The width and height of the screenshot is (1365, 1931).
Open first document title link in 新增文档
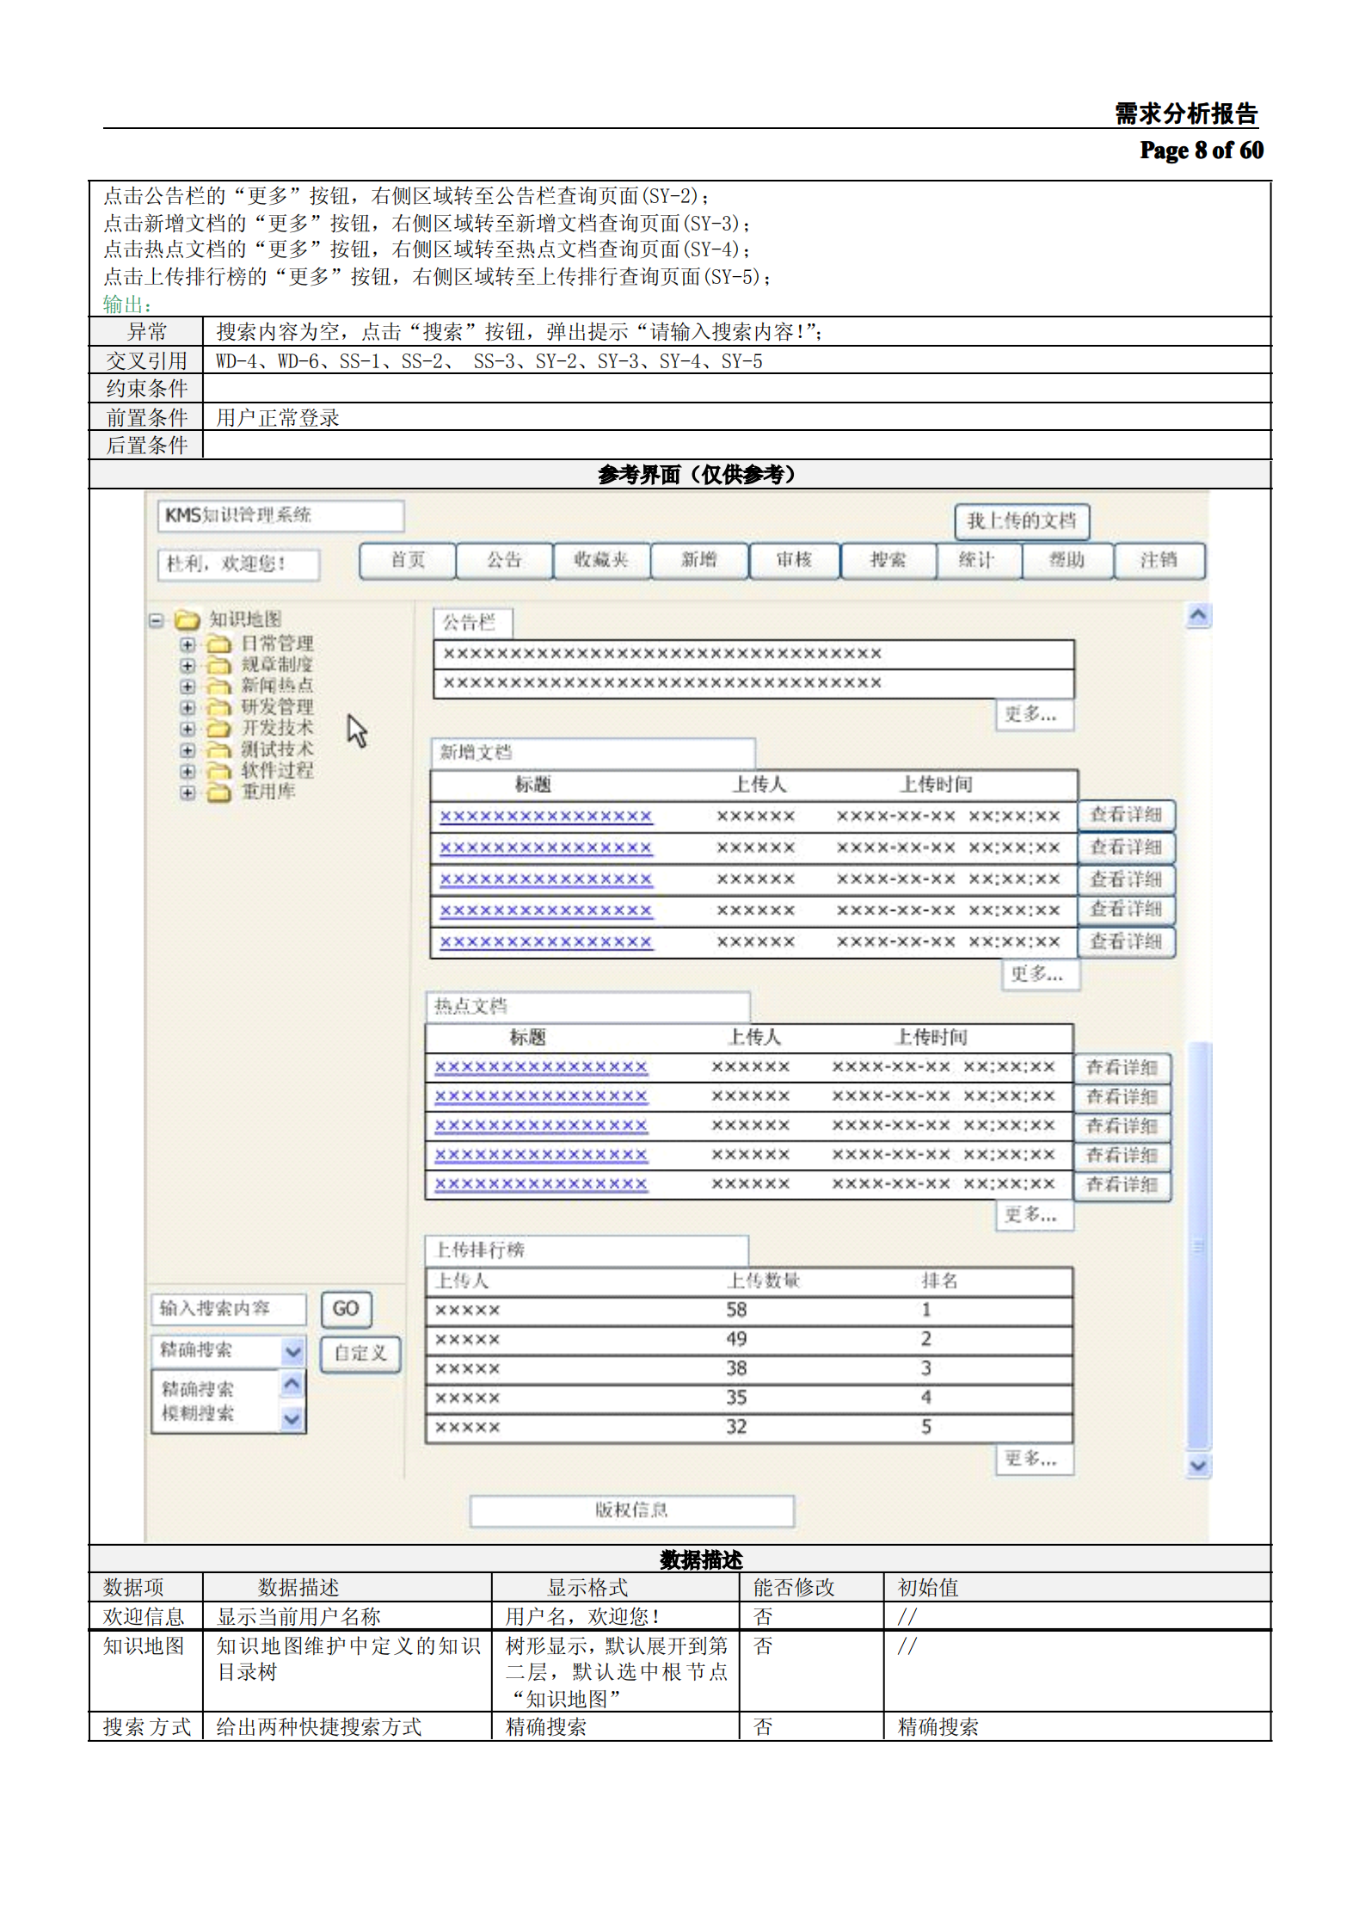point(546,816)
